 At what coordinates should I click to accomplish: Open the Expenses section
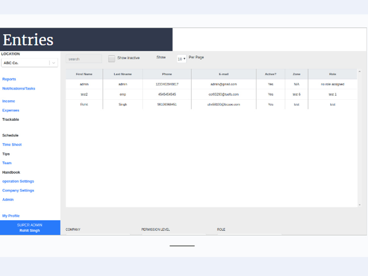(x=11, y=110)
